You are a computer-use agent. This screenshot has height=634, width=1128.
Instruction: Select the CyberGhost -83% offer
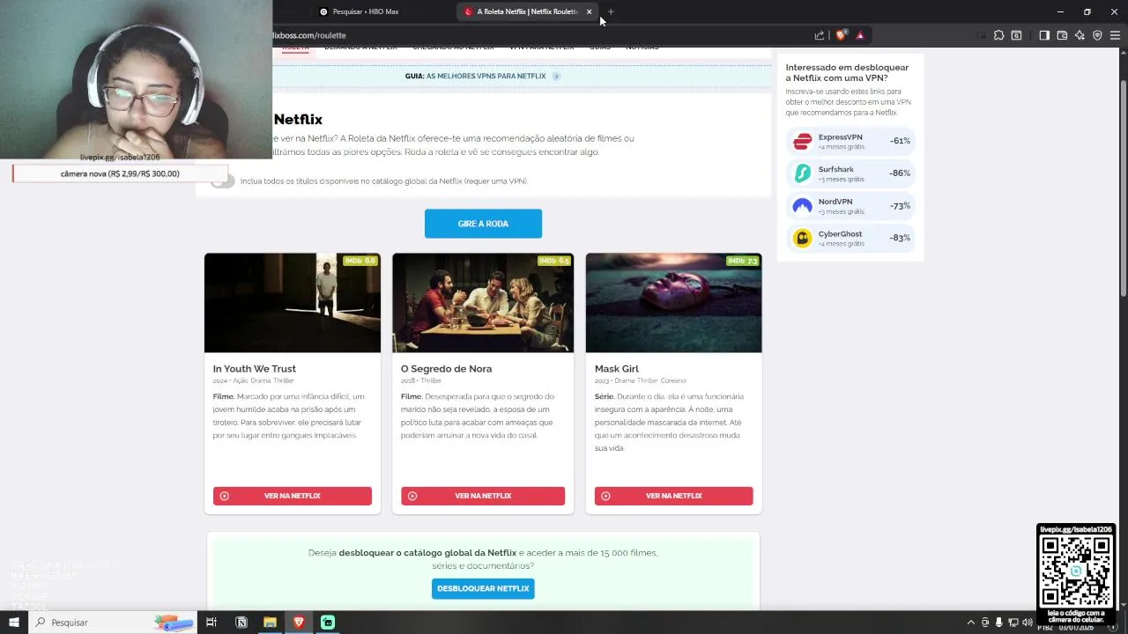(x=850, y=238)
